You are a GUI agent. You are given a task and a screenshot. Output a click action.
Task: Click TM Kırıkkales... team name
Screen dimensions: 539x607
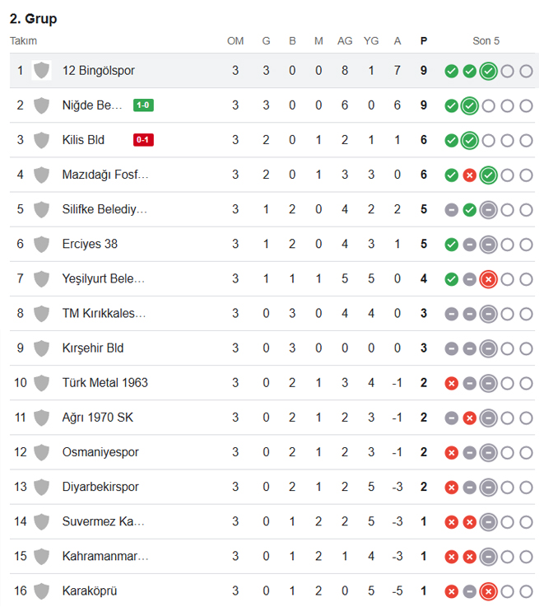(x=104, y=313)
